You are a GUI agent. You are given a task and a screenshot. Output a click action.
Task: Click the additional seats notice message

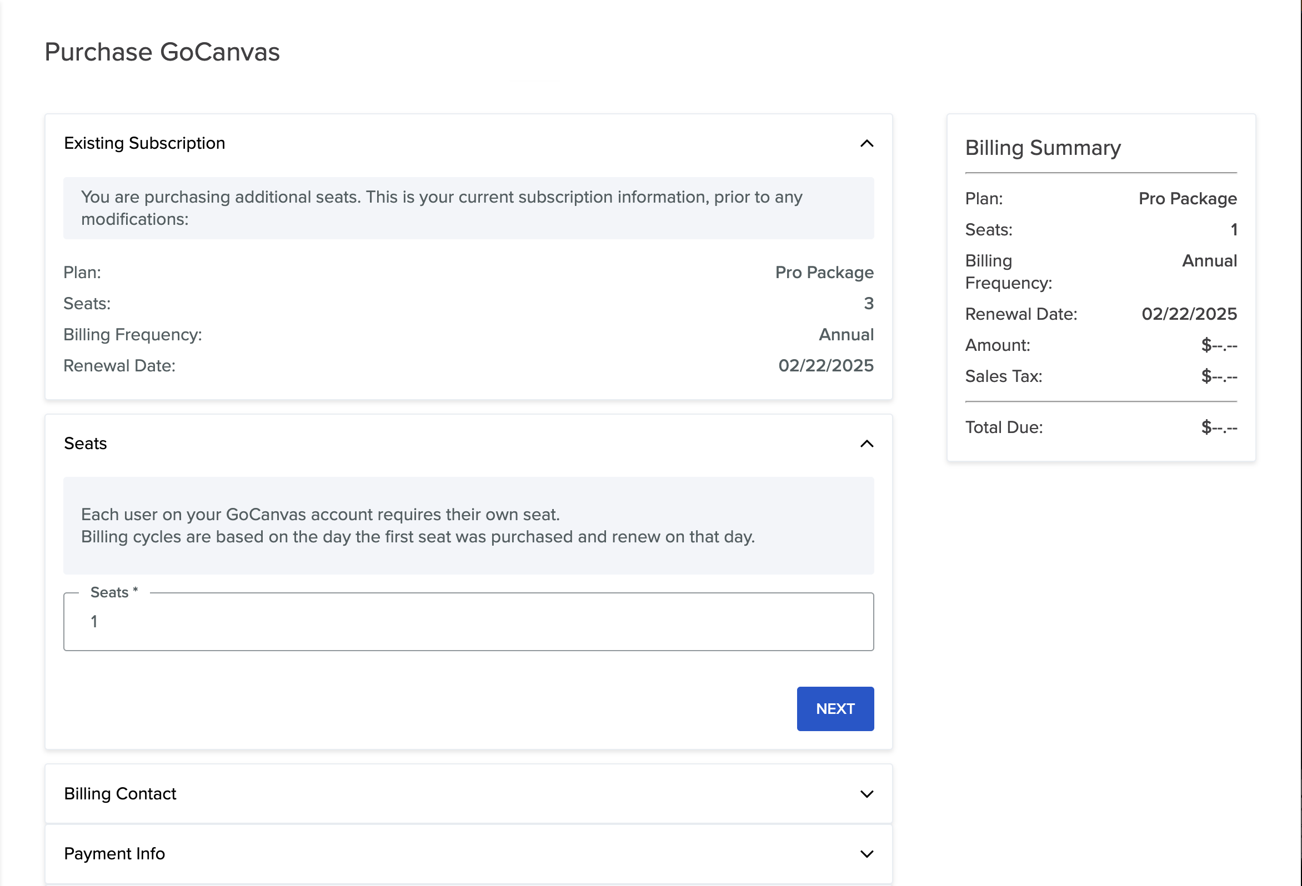coord(442,208)
